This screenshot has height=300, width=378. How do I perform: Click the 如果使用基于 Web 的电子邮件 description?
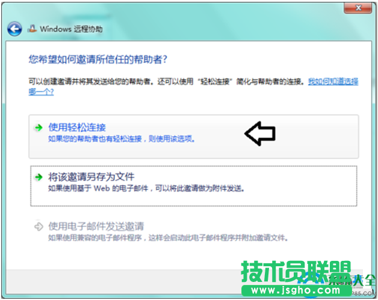pos(146,189)
